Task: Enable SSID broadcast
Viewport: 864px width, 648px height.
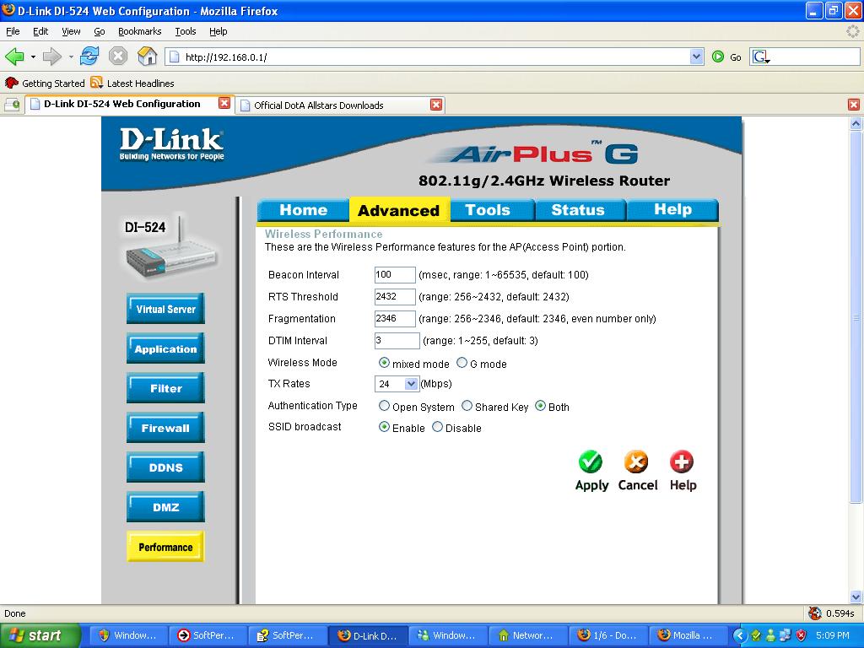Action: [384, 427]
